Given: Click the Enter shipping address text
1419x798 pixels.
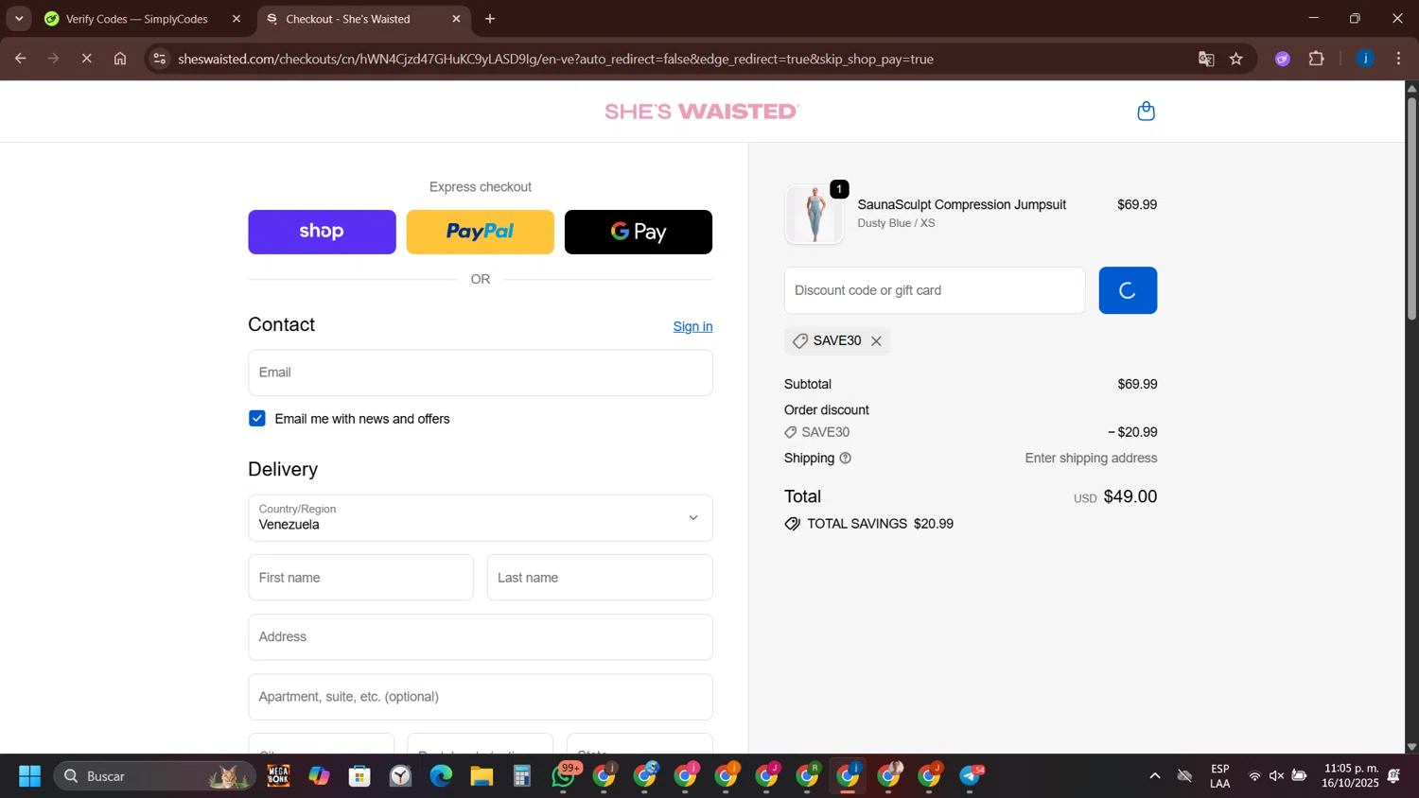Looking at the screenshot, I should (x=1091, y=458).
